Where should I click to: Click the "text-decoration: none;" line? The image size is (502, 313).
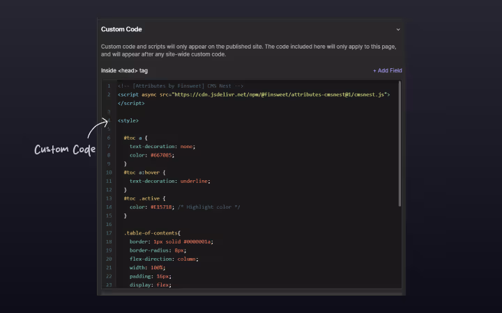point(162,146)
